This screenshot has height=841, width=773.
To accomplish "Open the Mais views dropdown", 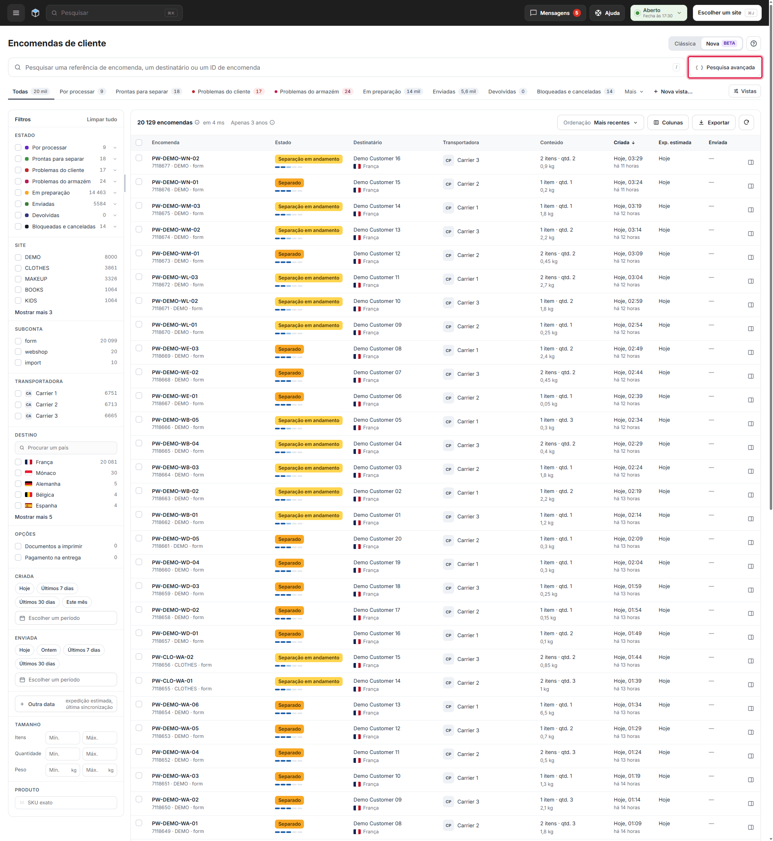I will 634,91.
